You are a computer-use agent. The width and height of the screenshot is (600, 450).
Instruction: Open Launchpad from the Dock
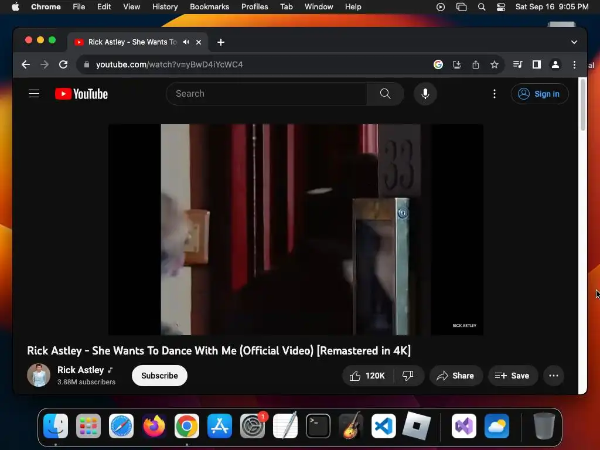click(x=88, y=426)
